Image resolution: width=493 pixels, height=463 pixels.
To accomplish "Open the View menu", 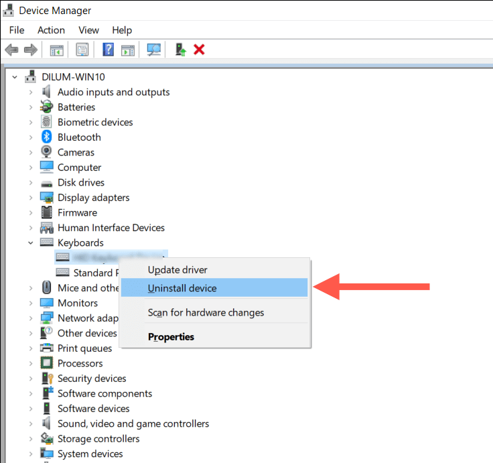I will pos(88,30).
